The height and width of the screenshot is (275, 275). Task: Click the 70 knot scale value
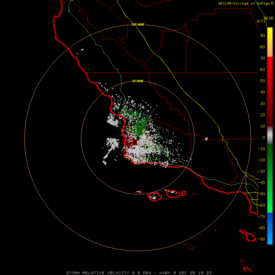click(262, 58)
